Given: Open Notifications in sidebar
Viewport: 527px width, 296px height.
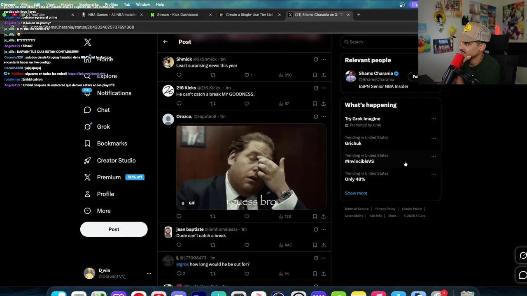Looking at the screenshot, I should [x=108, y=93].
